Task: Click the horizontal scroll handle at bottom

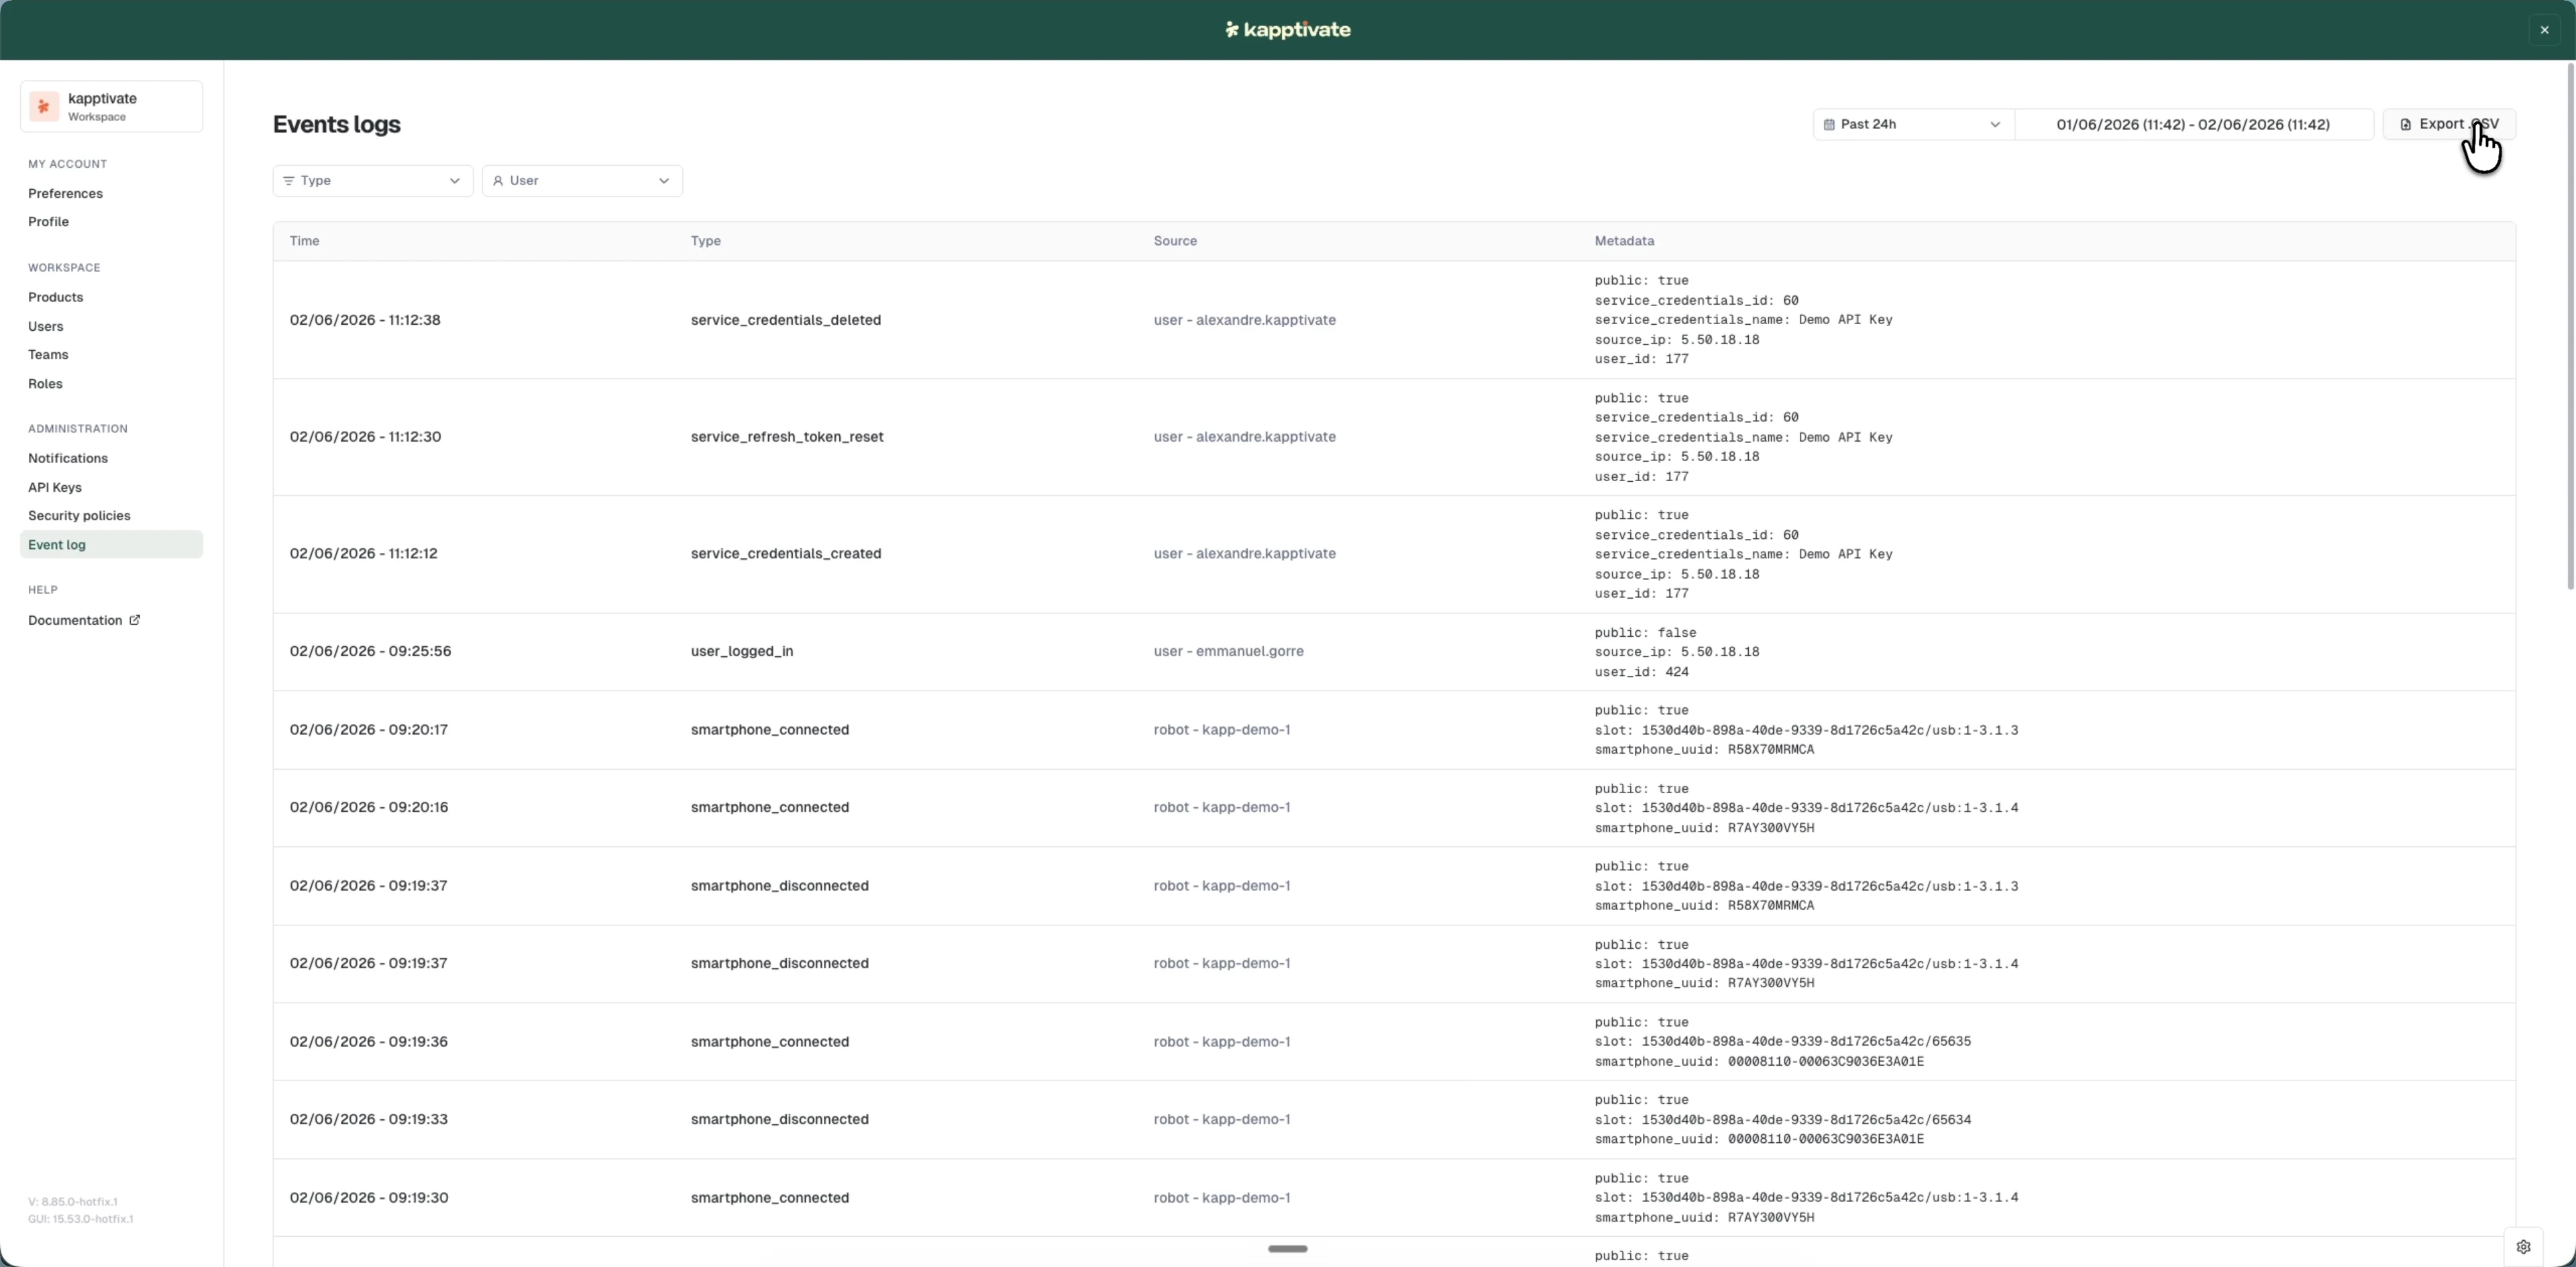Action: (x=1288, y=1249)
